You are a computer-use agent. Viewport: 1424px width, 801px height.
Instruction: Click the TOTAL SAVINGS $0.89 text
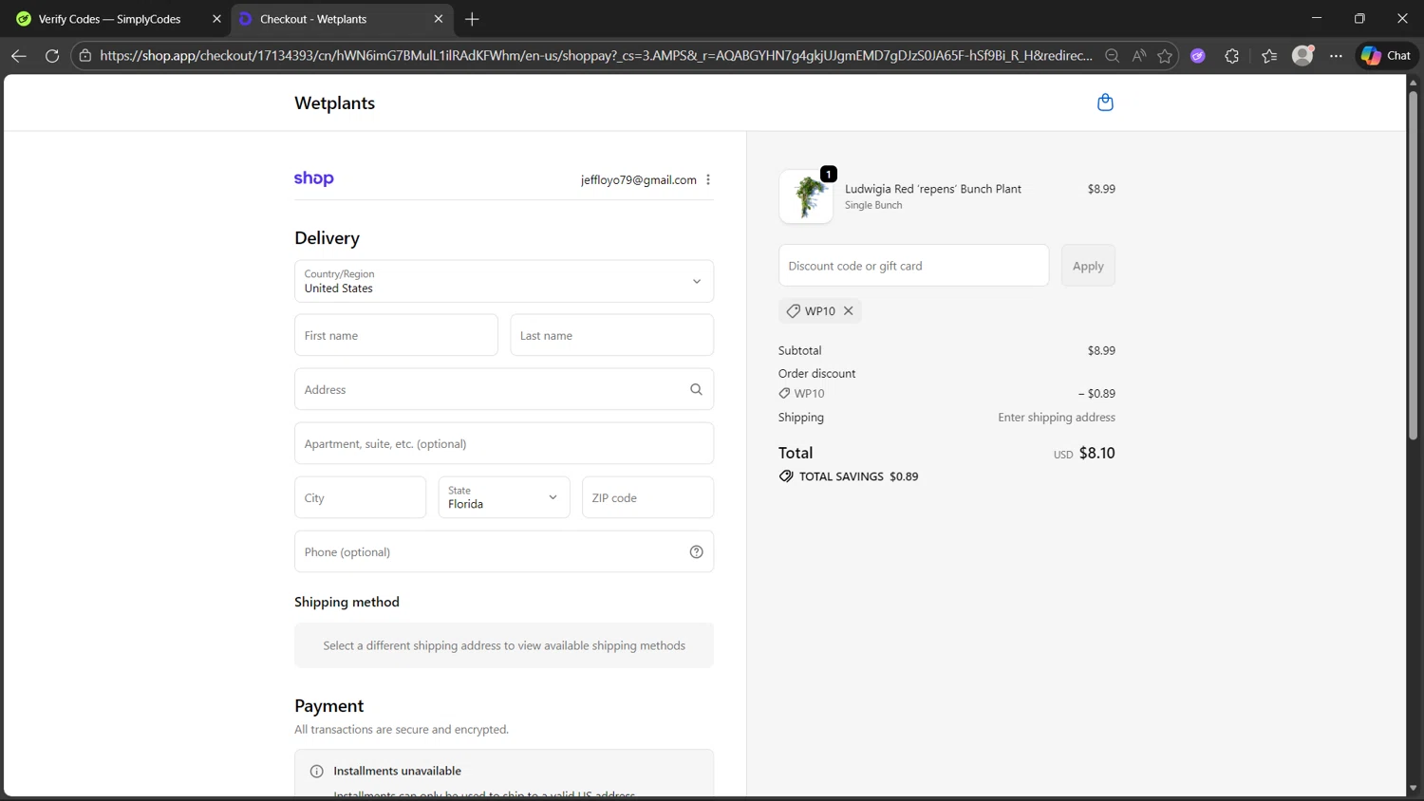(x=858, y=476)
